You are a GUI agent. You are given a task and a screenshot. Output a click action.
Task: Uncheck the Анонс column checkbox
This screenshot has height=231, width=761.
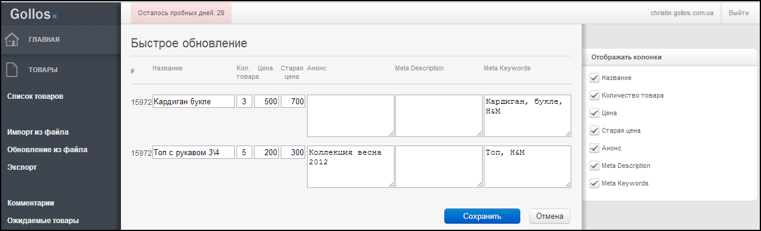coord(594,149)
